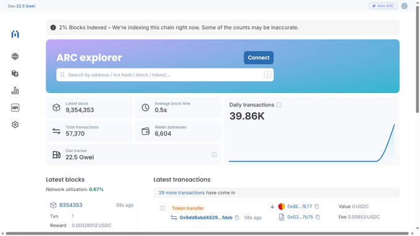
Task: Copy address 0x8E...fE77
Action: click(317, 206)
